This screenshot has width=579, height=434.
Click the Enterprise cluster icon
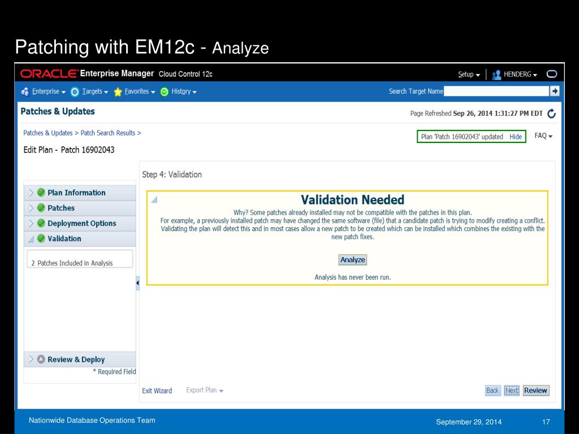(25, 92)
